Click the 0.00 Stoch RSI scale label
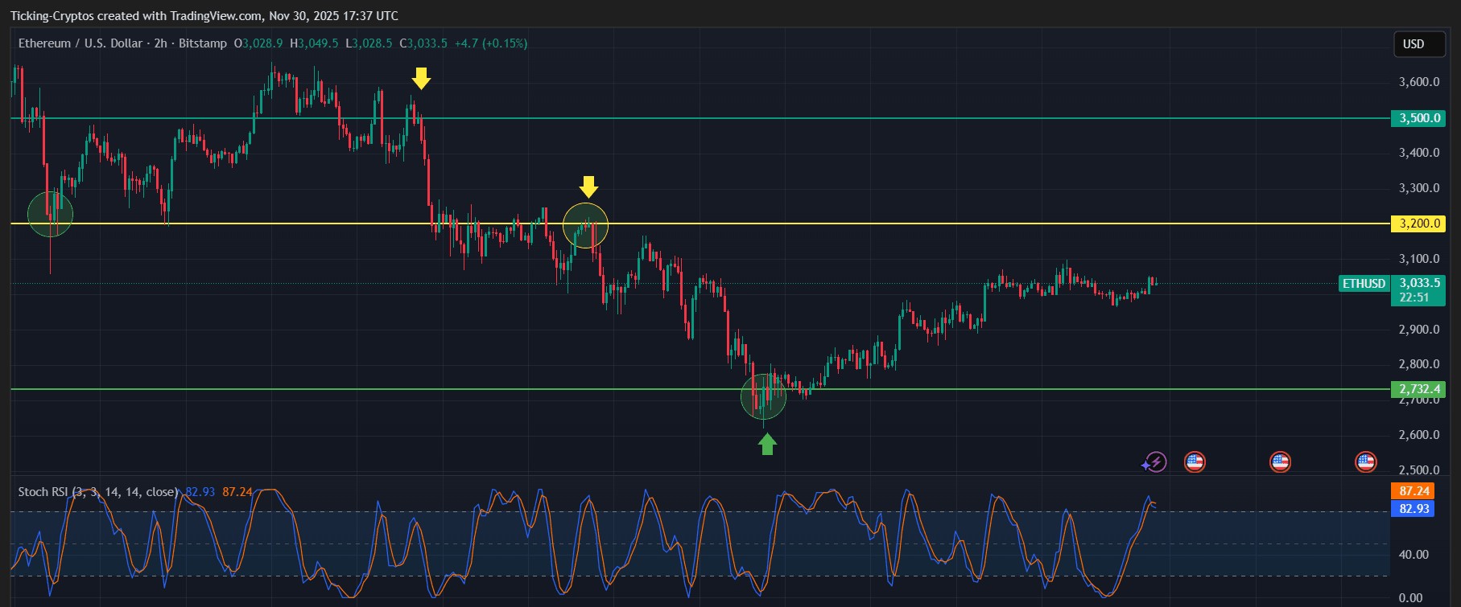The height and width of the screenshot is (607, 1461). pyautogui.click(x=1410, y=598)
